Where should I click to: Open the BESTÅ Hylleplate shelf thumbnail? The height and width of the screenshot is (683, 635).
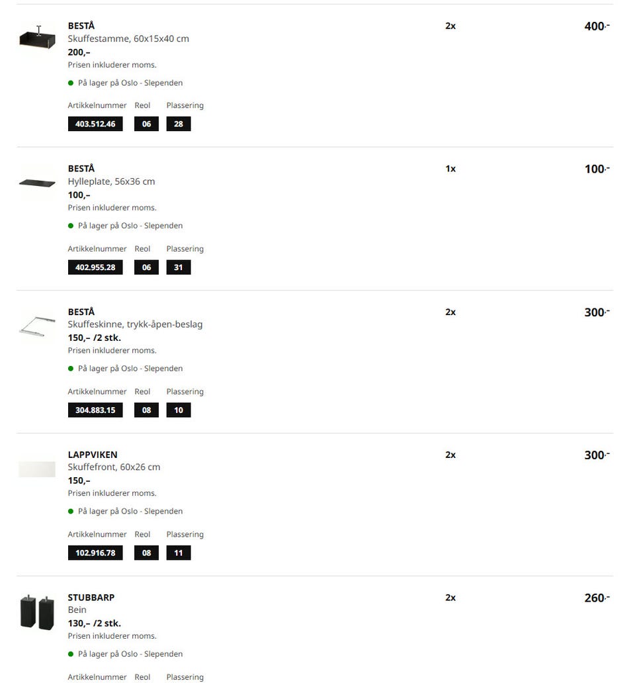pos(37,183)
